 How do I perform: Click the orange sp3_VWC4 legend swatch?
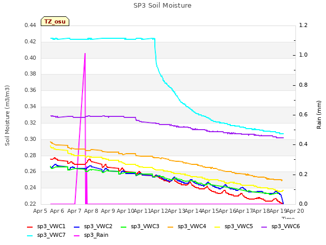171,227
